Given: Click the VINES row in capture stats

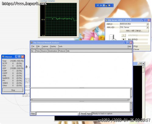Looking at the screenshot, I should point(13,83).
